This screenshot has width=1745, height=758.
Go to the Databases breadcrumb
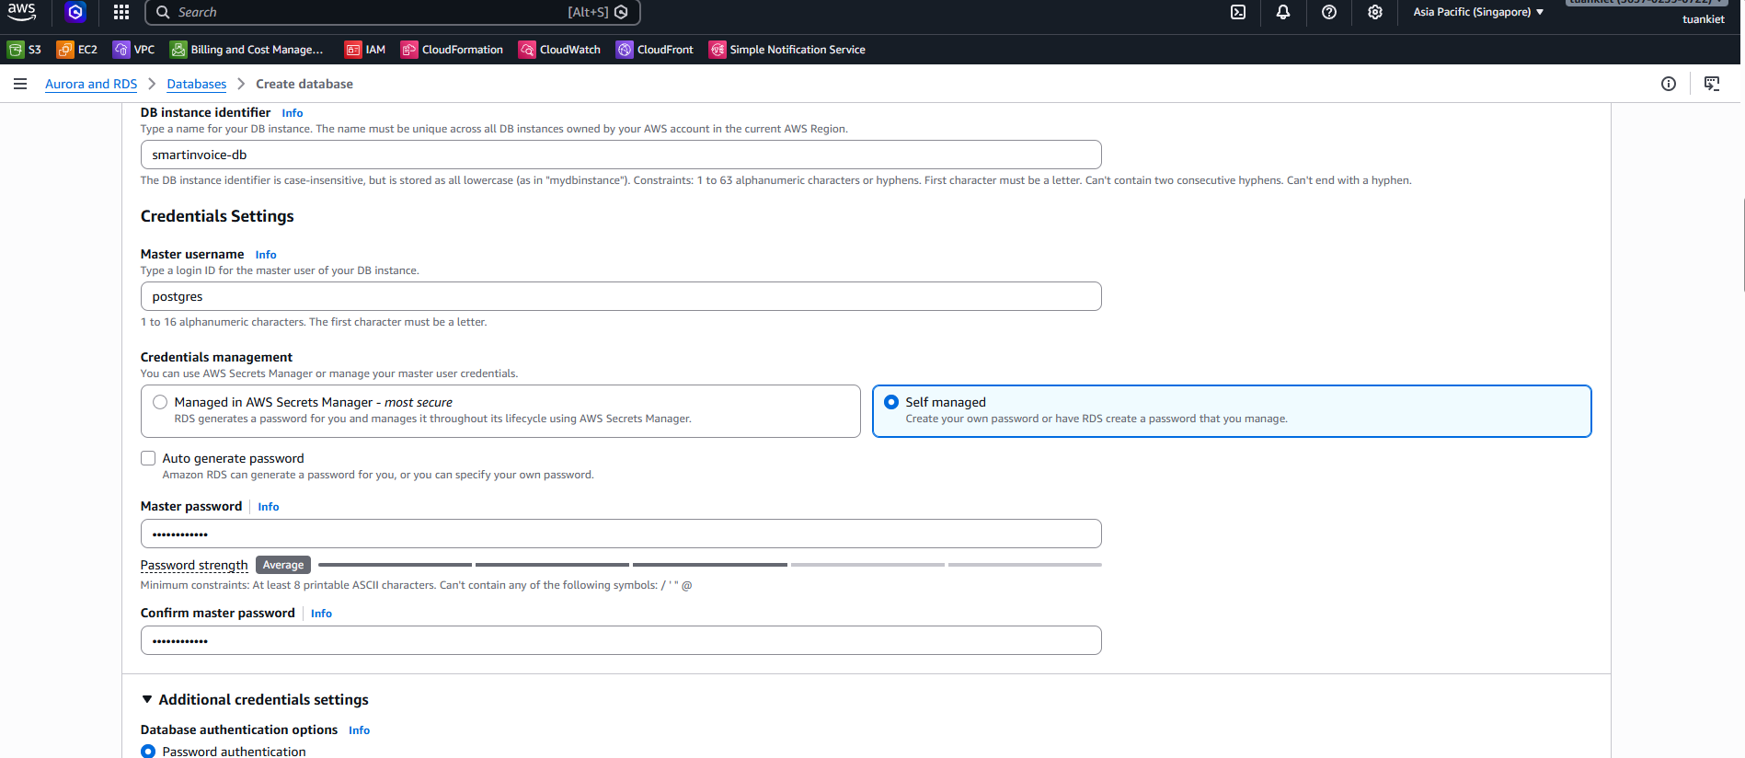[x=196, y=84]
